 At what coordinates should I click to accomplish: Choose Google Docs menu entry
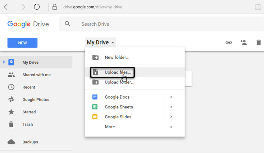click(x=135, y=97)
